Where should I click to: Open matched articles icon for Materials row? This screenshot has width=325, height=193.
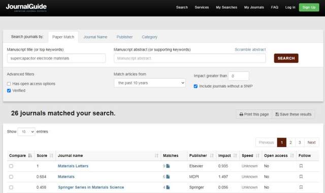(168, 177)
